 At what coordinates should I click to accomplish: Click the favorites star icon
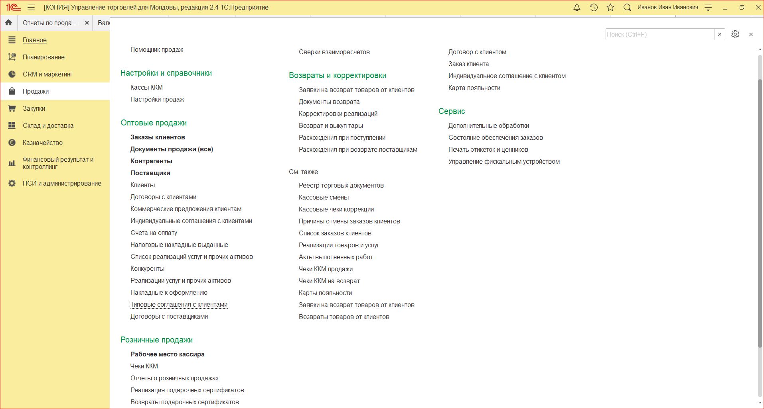point(610,8)
